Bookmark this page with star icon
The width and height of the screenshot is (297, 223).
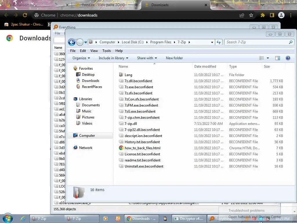click(251, 15)
